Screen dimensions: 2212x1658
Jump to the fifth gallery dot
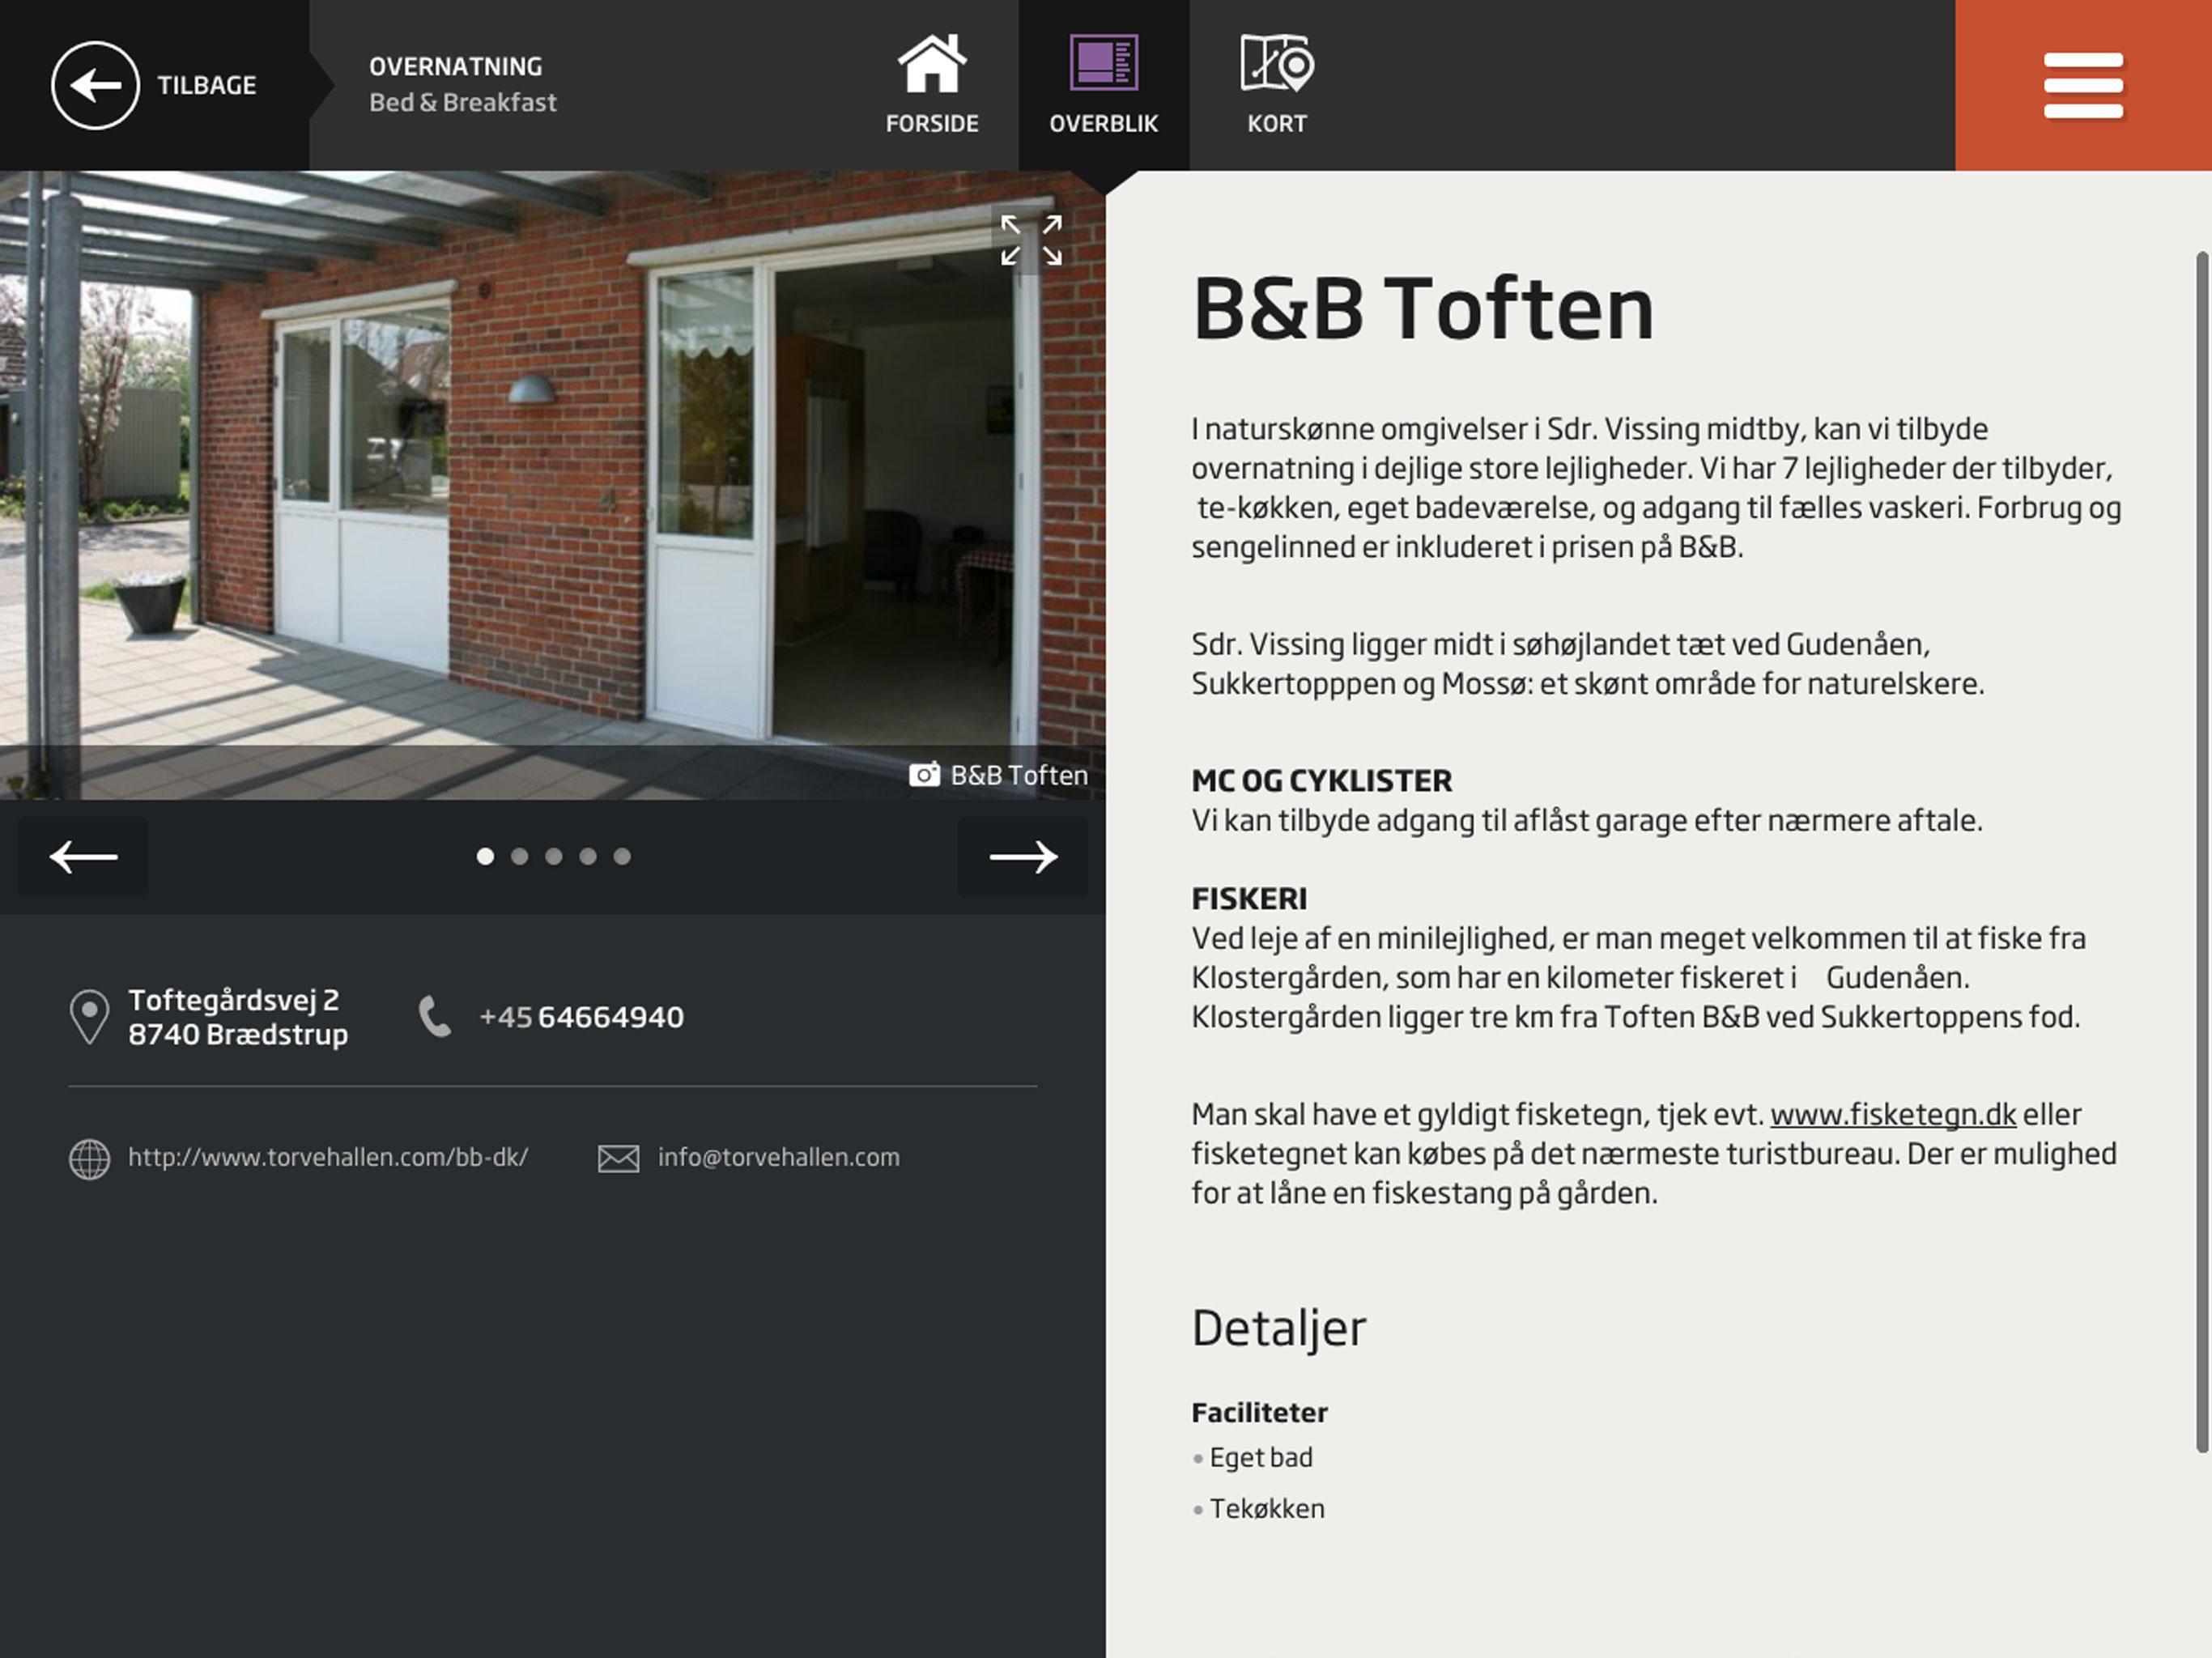click(622, 857)
